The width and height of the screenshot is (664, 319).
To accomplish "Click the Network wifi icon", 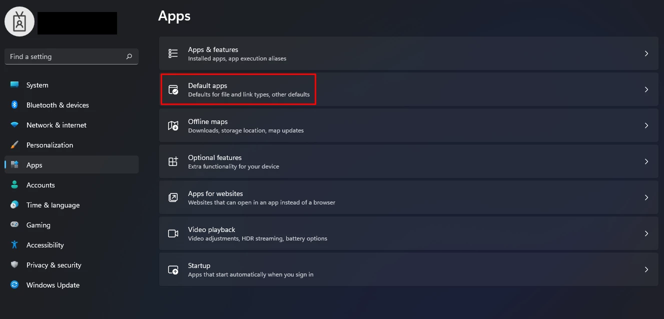I will tap(15, 125).
